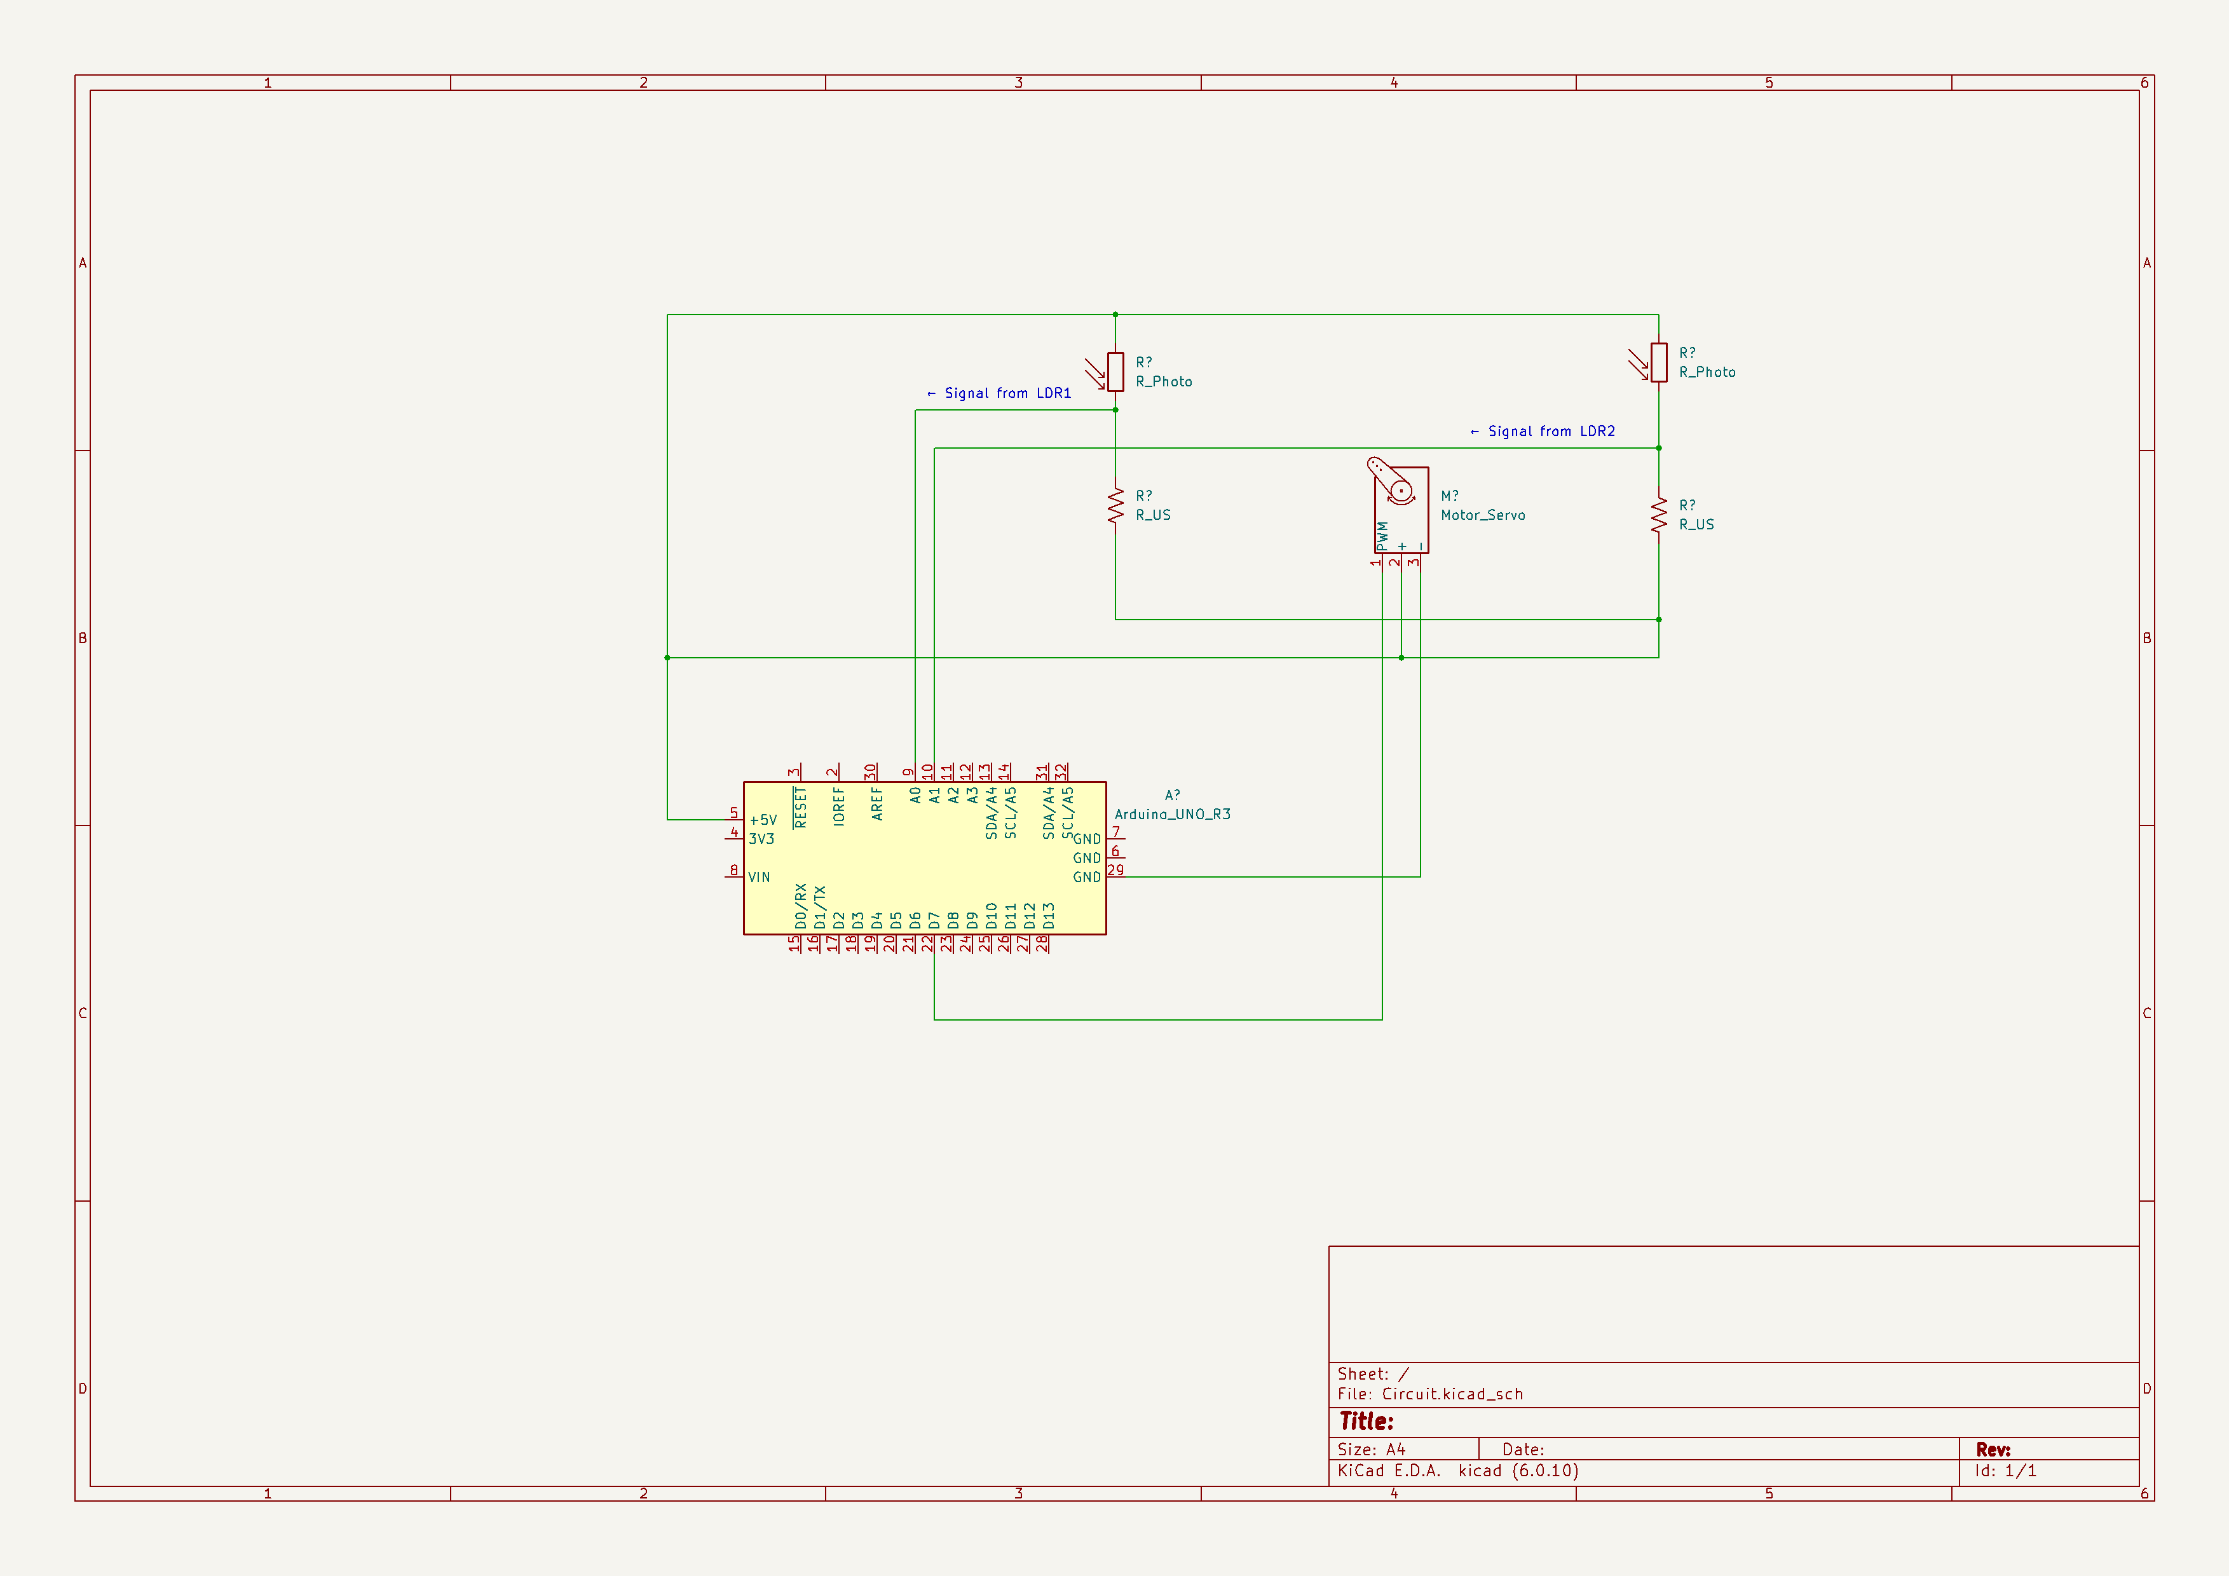The width and height of the screenshot is (2229, 1576).
Task: Click the Arduino A0 analog pin
Action: 915,773
